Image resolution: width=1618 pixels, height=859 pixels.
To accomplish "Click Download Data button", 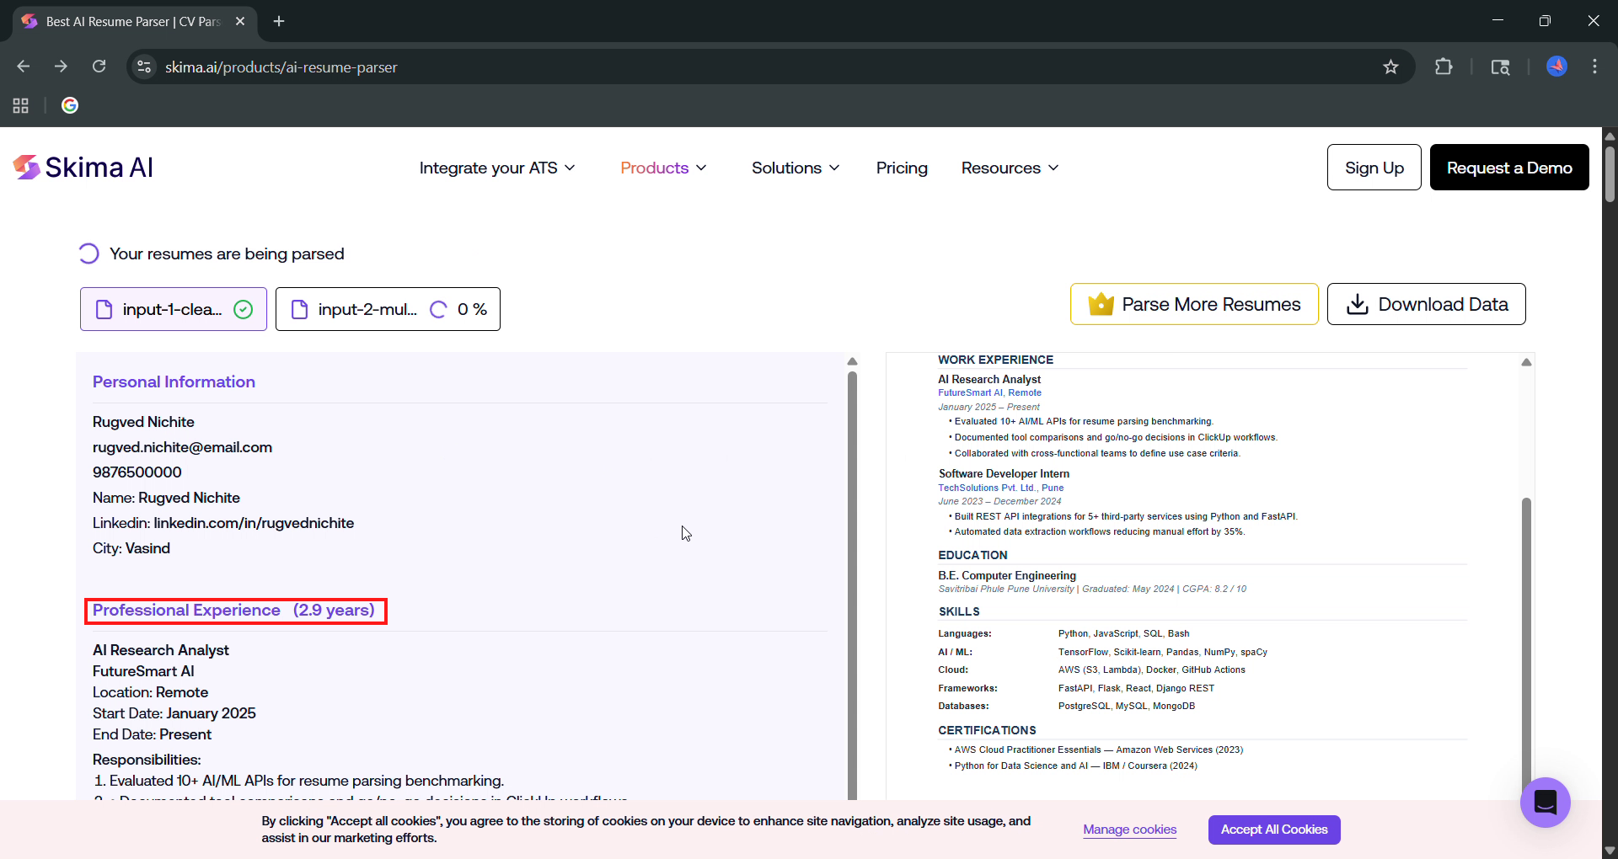I will point(1426,304).
